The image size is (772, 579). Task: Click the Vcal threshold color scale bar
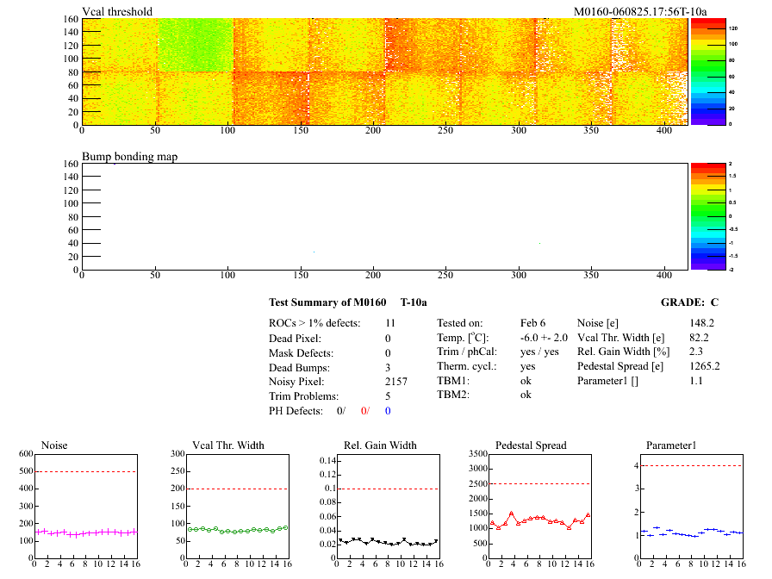click(x=707, y=72)
